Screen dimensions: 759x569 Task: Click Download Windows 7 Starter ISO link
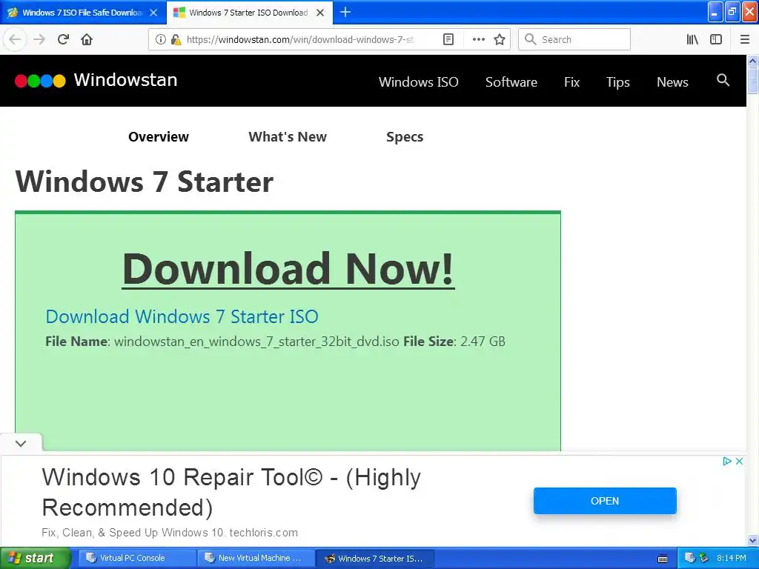point(182,316)
